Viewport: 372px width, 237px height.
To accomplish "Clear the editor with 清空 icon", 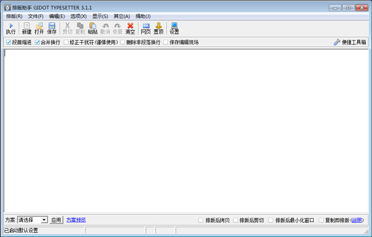I will [130, 28].
